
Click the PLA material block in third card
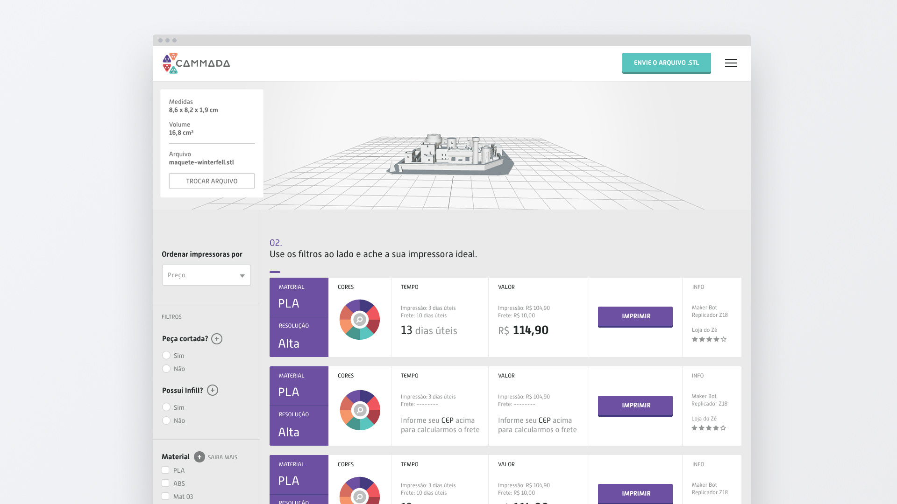[299, 475]
